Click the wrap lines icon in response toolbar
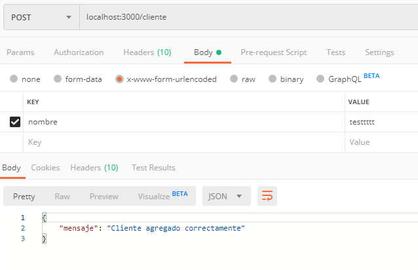The height and width of the screenshot is (270, 418). click(267, 196)
